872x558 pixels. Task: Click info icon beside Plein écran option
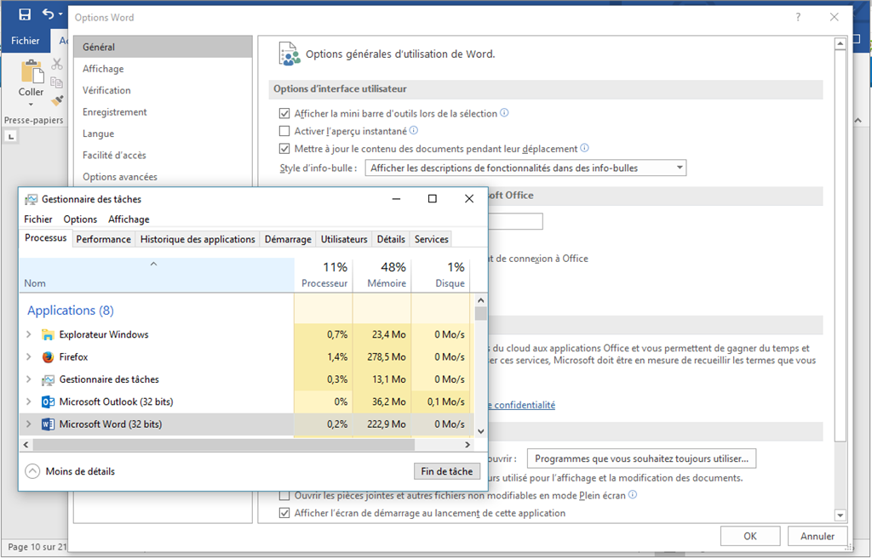pyautogui.click(x=633, y=495)
